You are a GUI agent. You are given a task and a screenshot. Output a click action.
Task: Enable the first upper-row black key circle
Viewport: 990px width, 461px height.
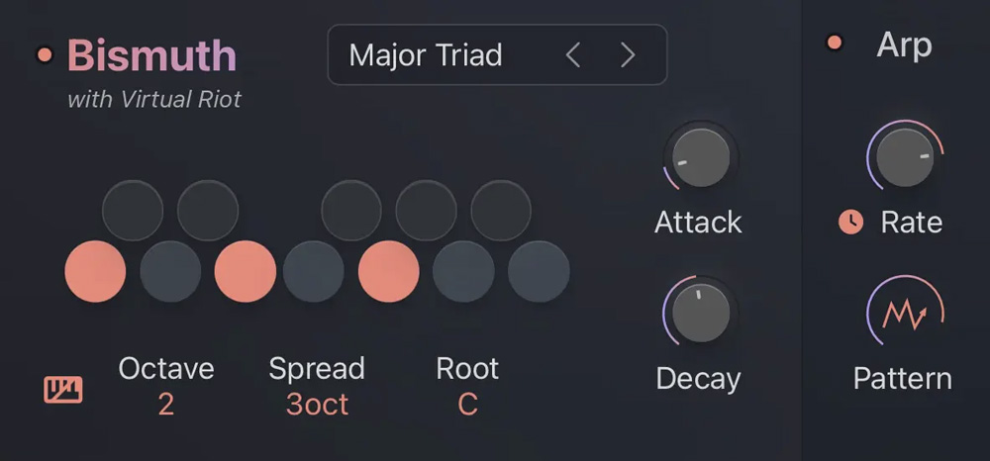coord(133,210)
